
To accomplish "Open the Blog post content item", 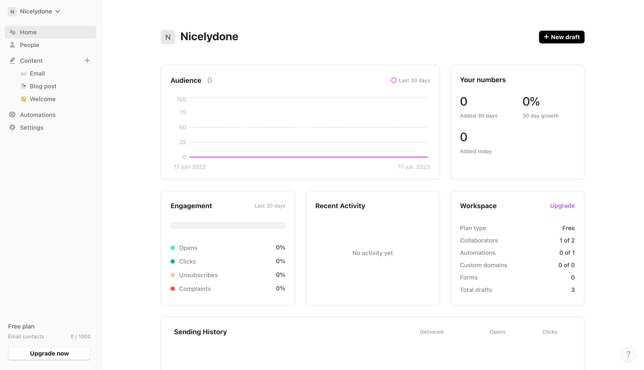I will pos(43,86).
